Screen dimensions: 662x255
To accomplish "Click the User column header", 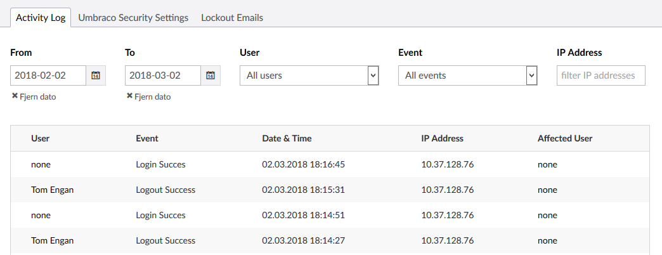I will [x=40, y=138].
